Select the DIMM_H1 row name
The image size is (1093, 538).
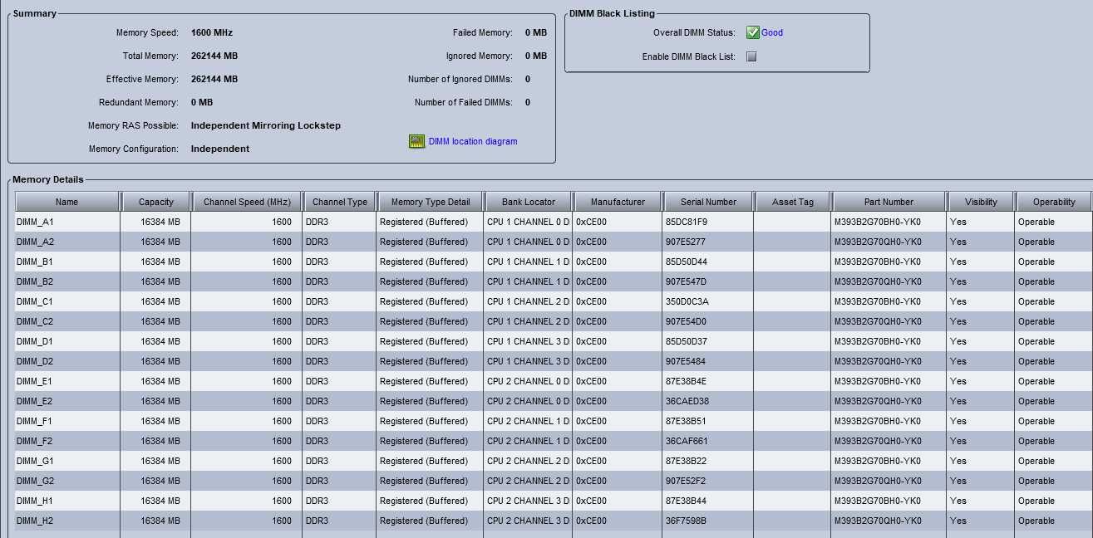pos(35,501)
